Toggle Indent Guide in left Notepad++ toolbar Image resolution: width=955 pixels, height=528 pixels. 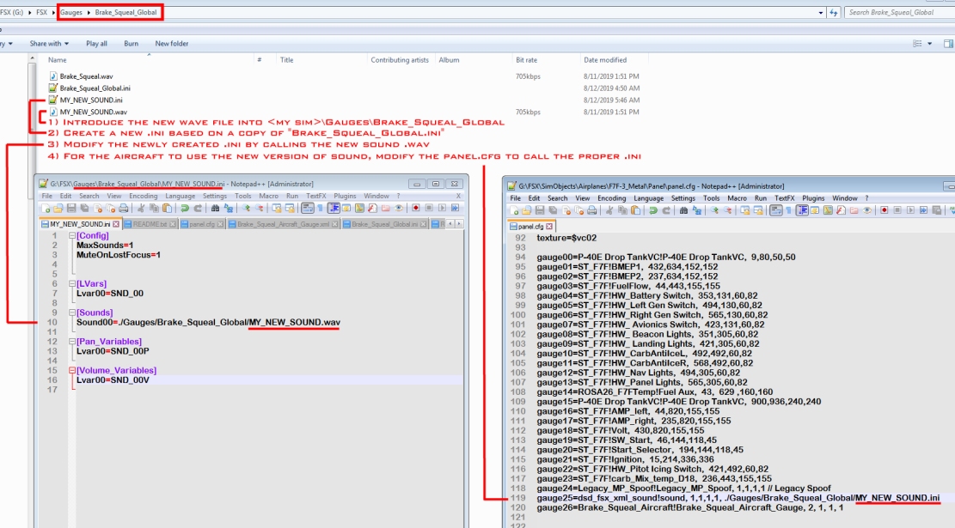pos(334,208)
